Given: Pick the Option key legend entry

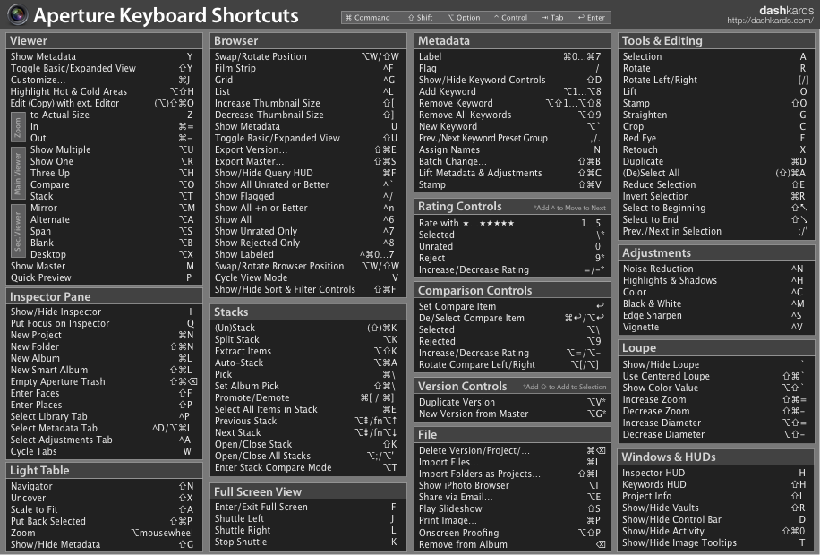Looking at the screenshot, I should [464, 17].
